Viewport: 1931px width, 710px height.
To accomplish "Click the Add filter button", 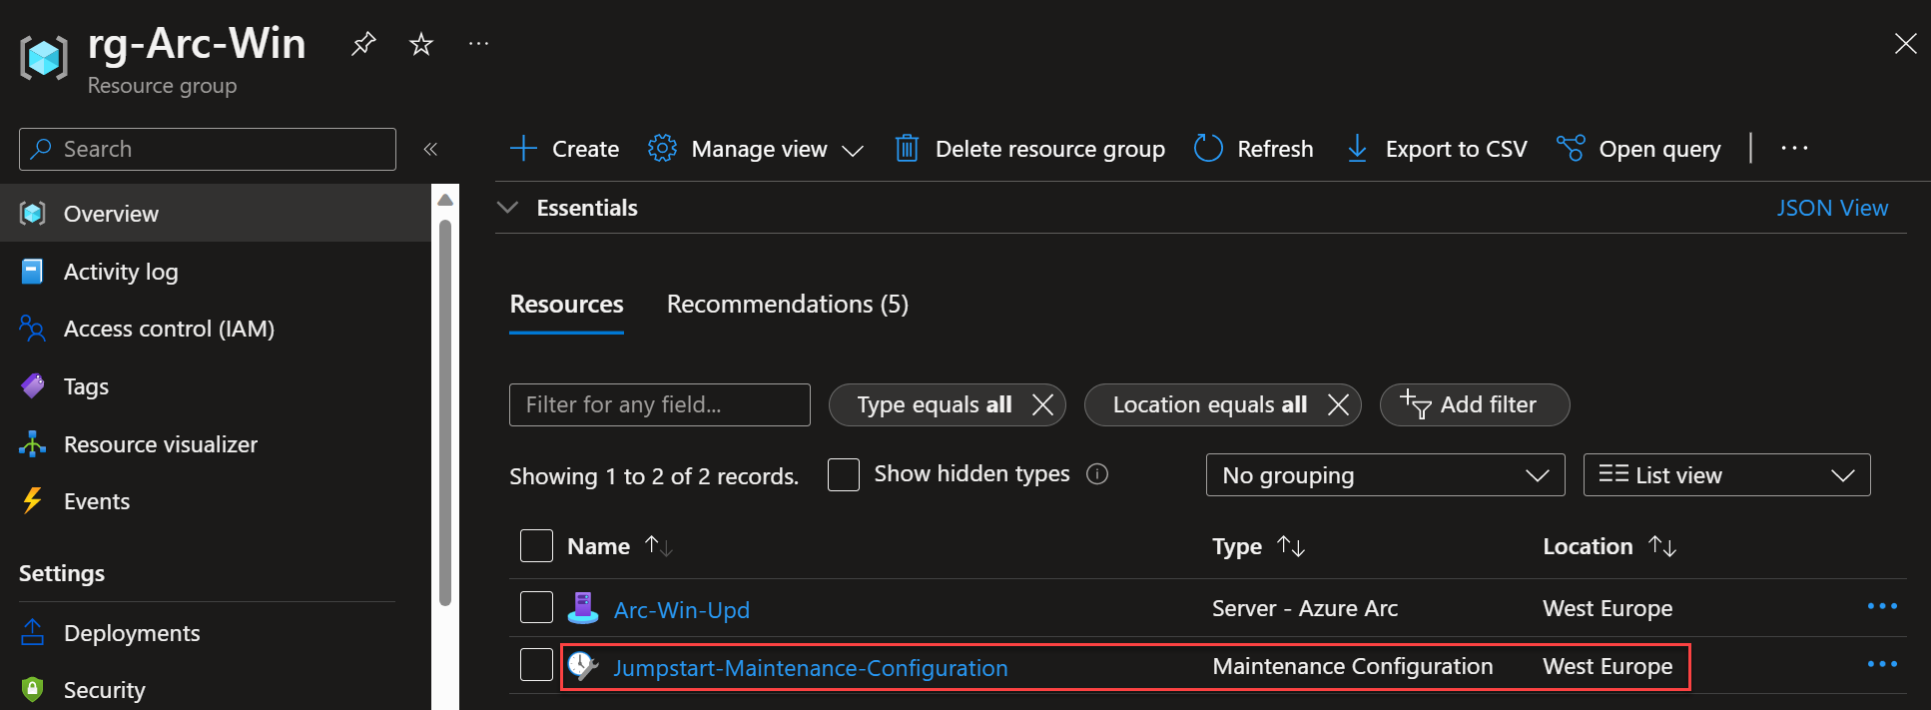I will (1475, 404).
